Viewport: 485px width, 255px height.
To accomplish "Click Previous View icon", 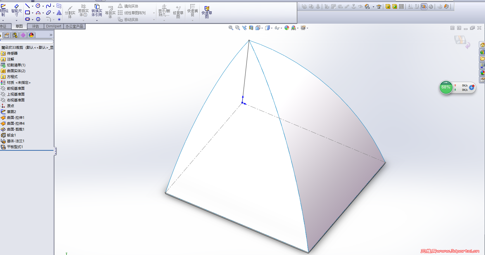I will point(244,28).
